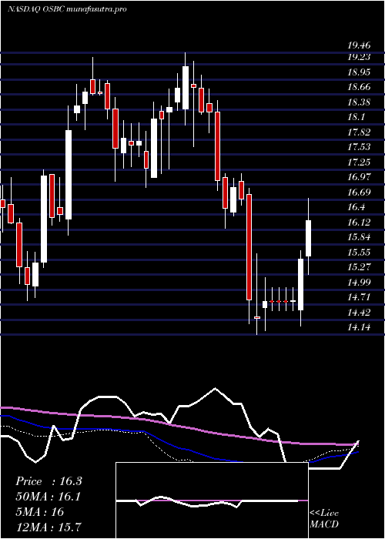Click the 18.38 price axis label
The image size is (385, 539).
[359, 102]
